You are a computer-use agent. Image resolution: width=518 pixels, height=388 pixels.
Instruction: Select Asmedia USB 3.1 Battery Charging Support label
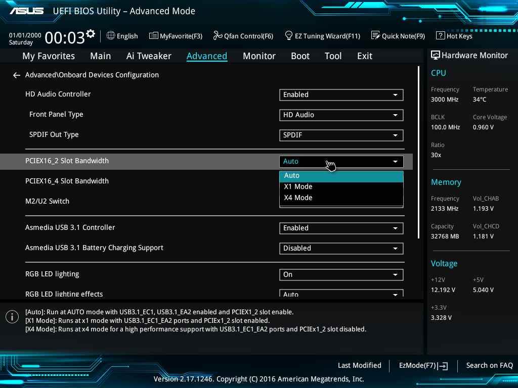pos(94,248)
